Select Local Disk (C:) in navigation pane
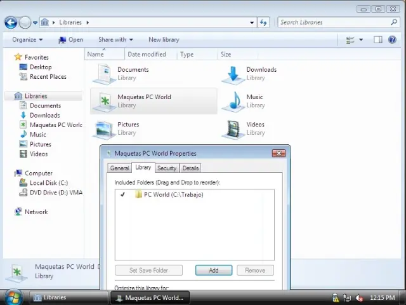The width and height of the screenshot is (406, 305). point(48,183)
